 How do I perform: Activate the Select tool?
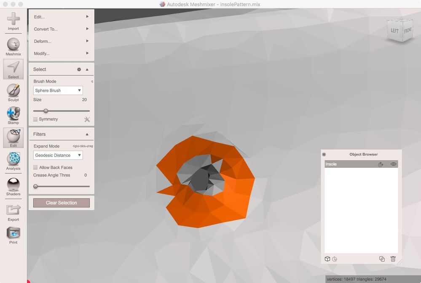point(13,69)
